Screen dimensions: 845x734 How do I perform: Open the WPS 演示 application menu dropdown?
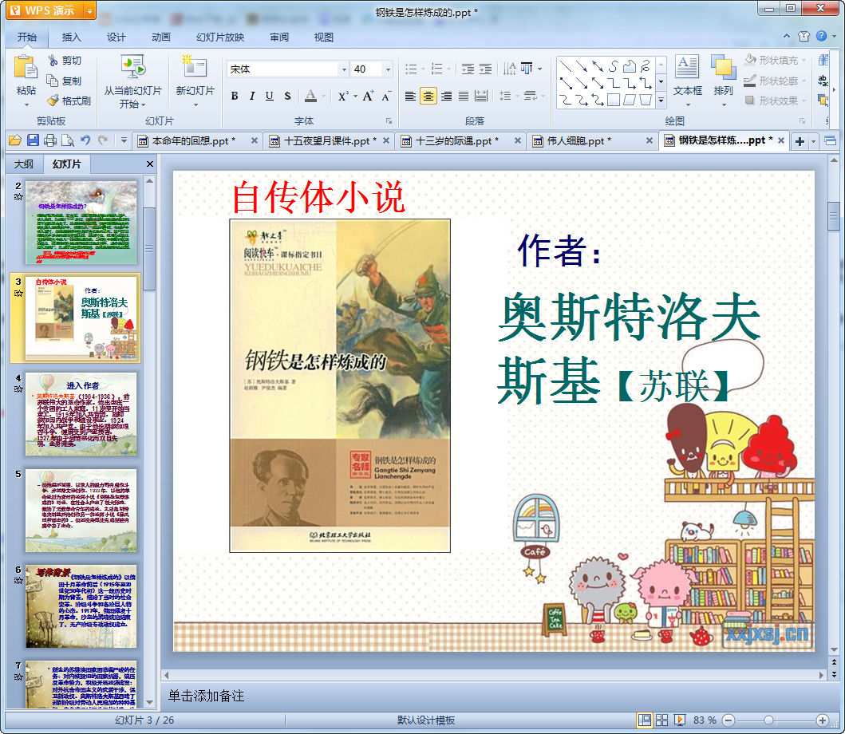pyautogui.click(x=90, y=10)
